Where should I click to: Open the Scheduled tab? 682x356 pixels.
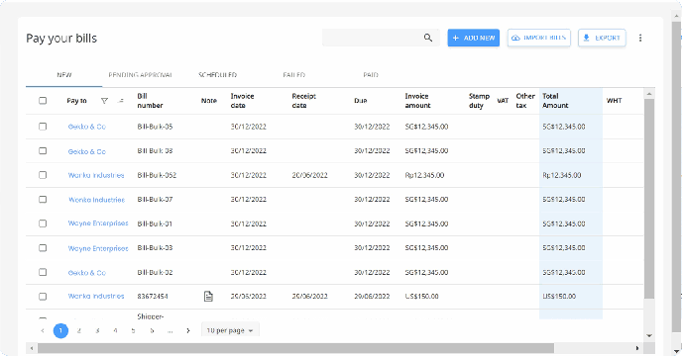pyautogui.click(x=217, y=75)
